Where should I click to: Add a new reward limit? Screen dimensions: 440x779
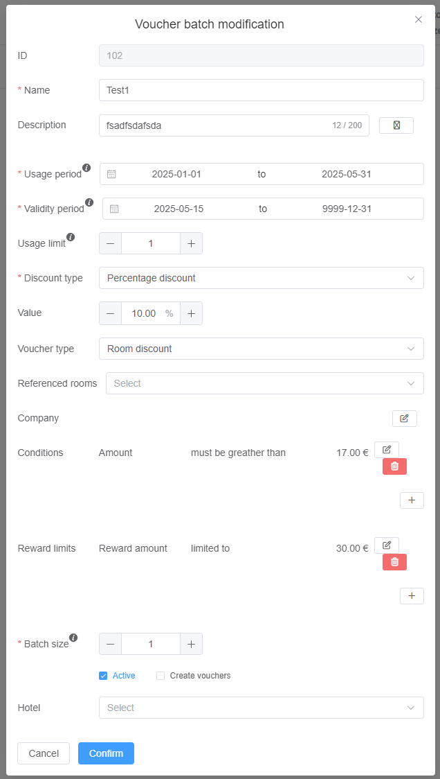click(412, 596)
